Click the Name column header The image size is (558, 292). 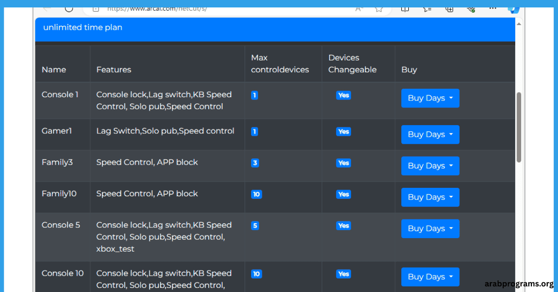[x=54, y=70]
